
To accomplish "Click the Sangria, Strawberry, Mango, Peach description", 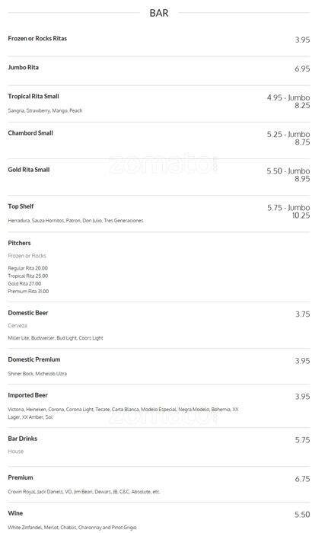I will (45, 110).
